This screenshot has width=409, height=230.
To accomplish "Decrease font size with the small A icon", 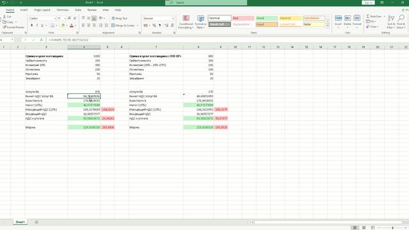I will 75,19.
